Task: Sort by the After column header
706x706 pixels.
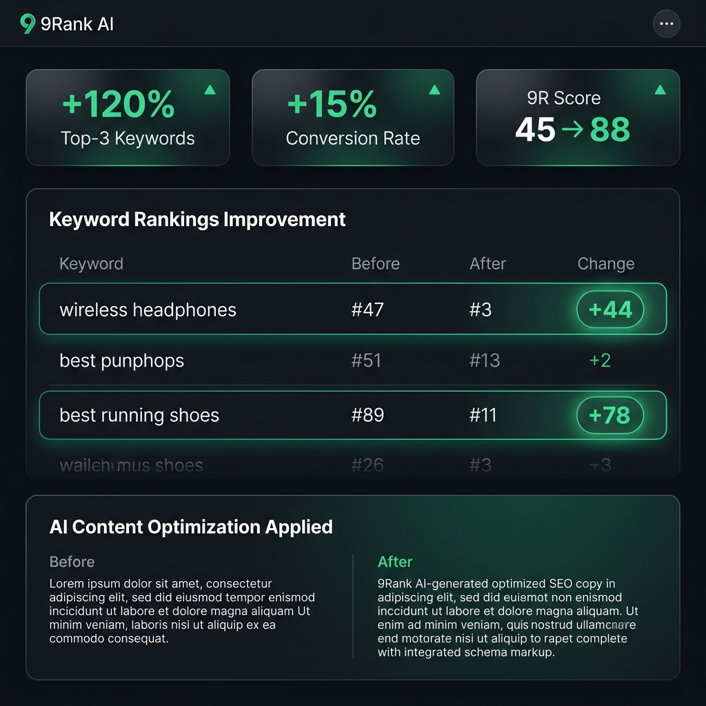Action: 487,263
